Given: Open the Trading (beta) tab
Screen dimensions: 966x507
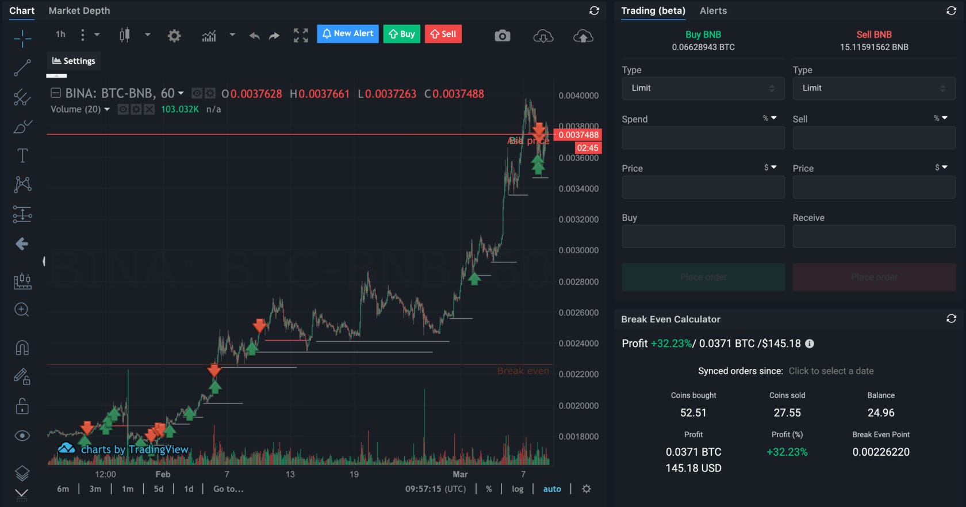Looking at the screenshot, I should coord(653,10).
